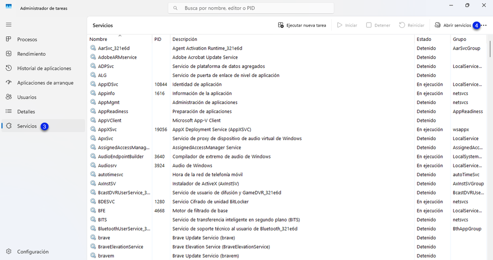Image resolution: width=493 pixels, height=260 pixels.
Task: Open the hamburger navigation menu
Action: 9,25
